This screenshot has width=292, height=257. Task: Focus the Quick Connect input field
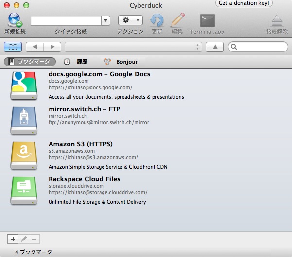(66, 20)
